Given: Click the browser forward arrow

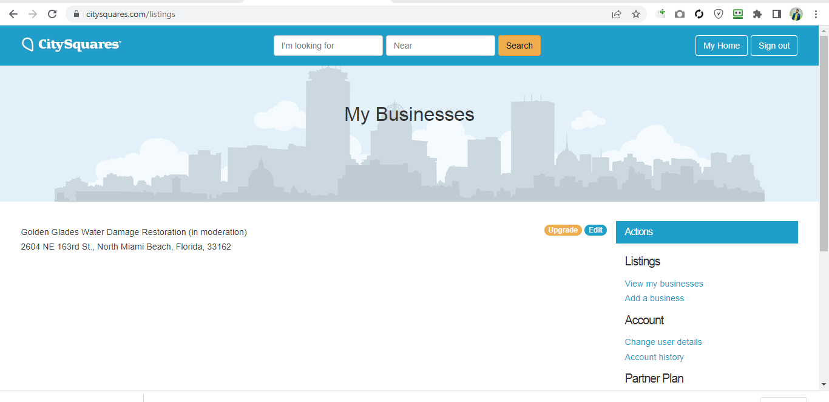Looking at the screenshot, I should (33, 14).
